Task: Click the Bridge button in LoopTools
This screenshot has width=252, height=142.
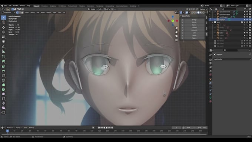Action: (194, 20)
